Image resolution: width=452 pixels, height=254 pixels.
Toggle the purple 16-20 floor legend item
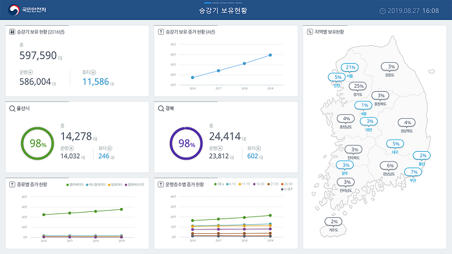[258, 184]
